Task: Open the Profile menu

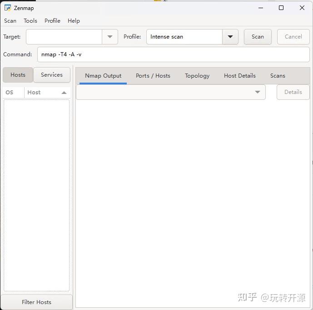Action: [x=52, y=21]
